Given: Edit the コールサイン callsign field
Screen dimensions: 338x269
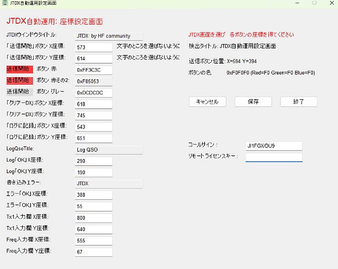Looking at the screenshot, I should pos(274,146).
